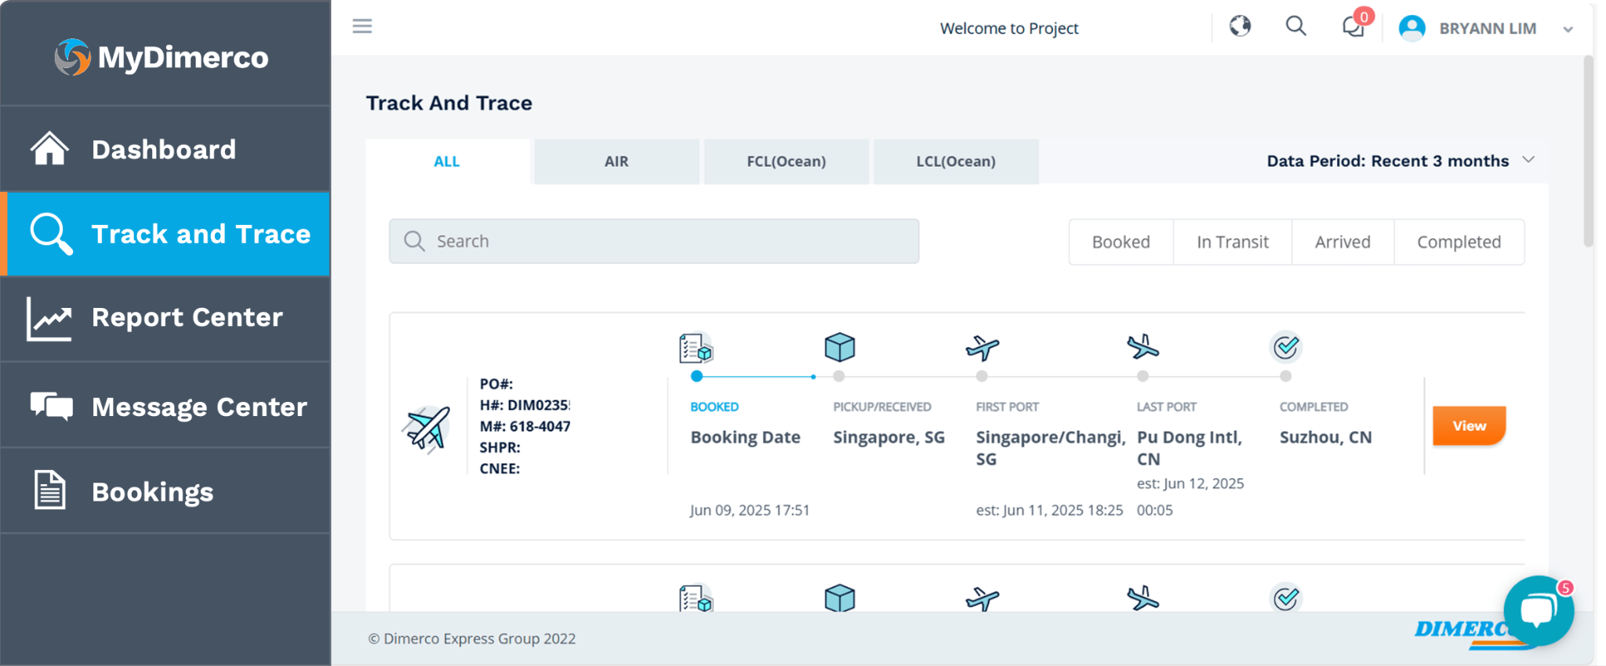Click the Singapore, SG pickup location
Viewport: 1606px width, 666px height.
click(x=888, y=437)
